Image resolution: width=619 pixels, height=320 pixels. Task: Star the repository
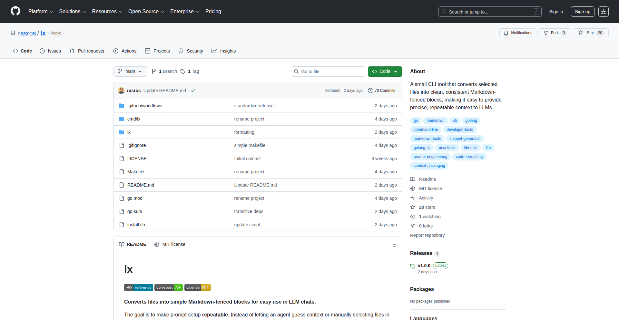(591, 33)
